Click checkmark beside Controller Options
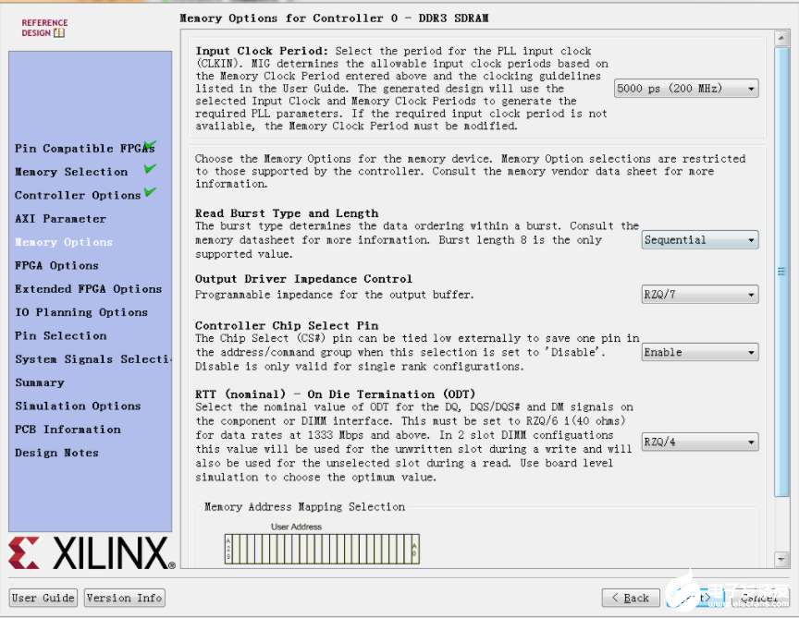The height and width of the screenshot is (618, 799). click(x=150, y=192)
